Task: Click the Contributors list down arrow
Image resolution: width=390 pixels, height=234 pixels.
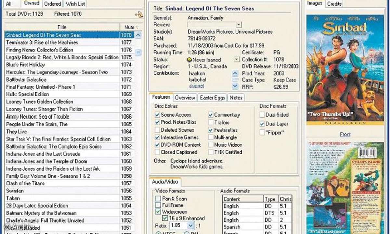Action: [235, 86]
